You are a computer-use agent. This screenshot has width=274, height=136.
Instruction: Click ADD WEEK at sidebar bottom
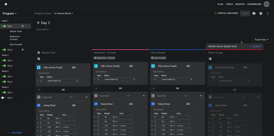click(15, 133)
